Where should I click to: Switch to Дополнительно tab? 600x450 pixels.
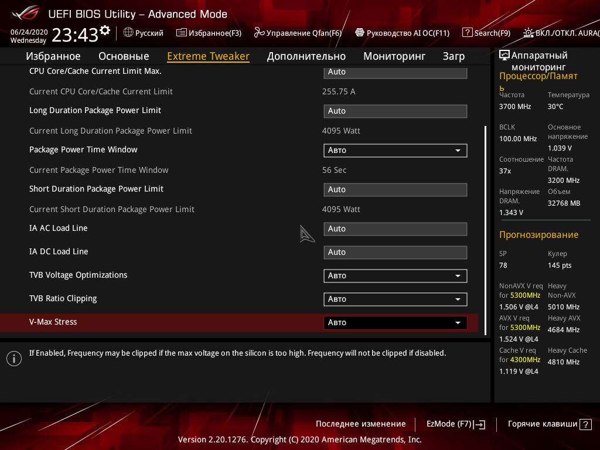point(306,56)
